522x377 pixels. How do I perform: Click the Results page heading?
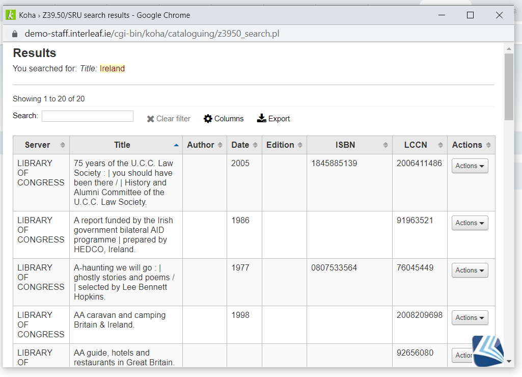[x=35, y=53]
